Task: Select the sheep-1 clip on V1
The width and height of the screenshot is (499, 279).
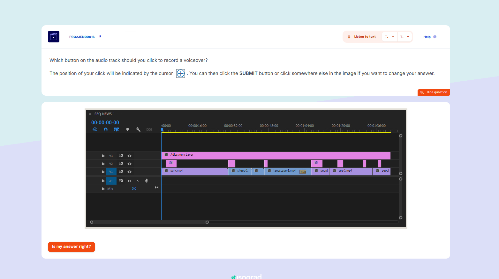Action: point(240,172)
